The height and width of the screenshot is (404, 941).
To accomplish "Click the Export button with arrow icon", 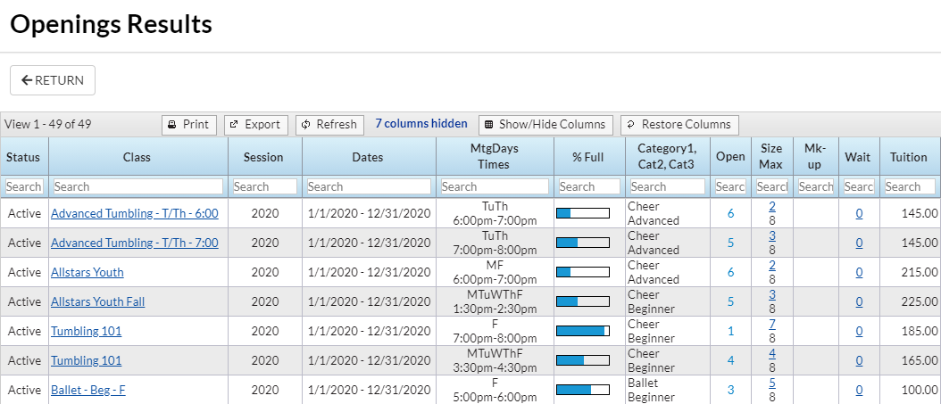I will pyautogui.click(x=256, y=125).
